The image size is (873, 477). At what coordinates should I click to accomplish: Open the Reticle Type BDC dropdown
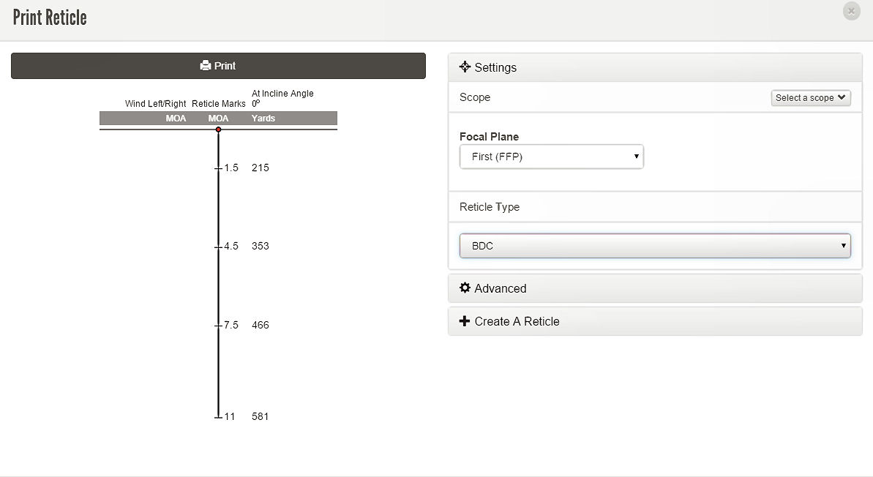pos(655,246)
